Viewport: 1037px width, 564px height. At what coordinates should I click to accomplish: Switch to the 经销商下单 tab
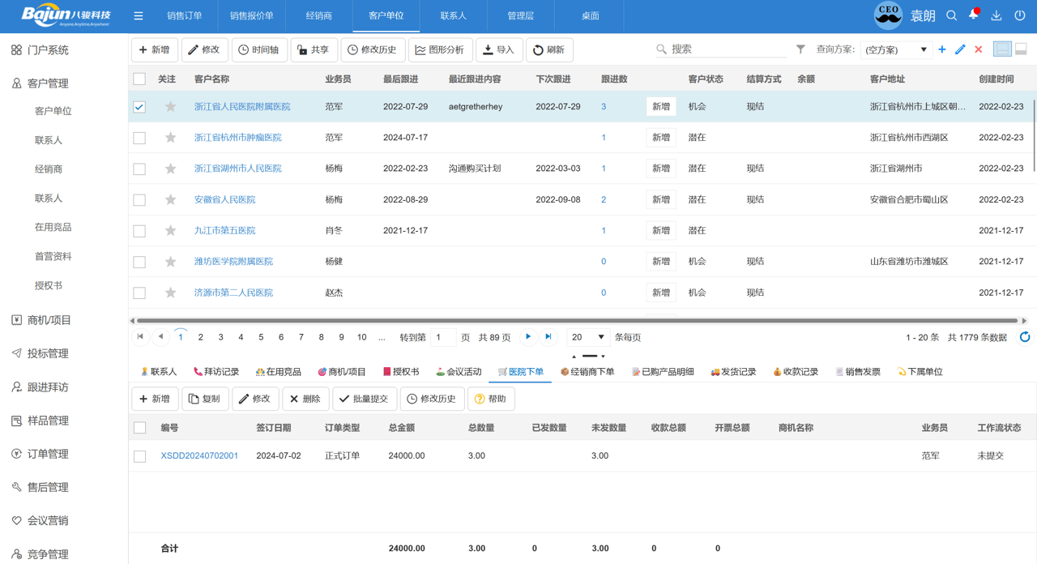tap(594, 371)
